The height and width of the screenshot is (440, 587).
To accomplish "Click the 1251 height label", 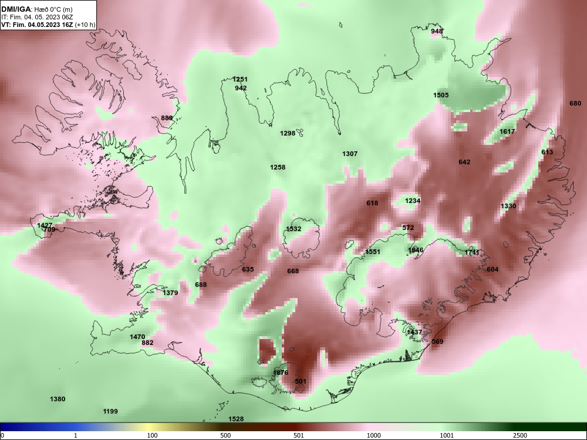I will point(240,79).
